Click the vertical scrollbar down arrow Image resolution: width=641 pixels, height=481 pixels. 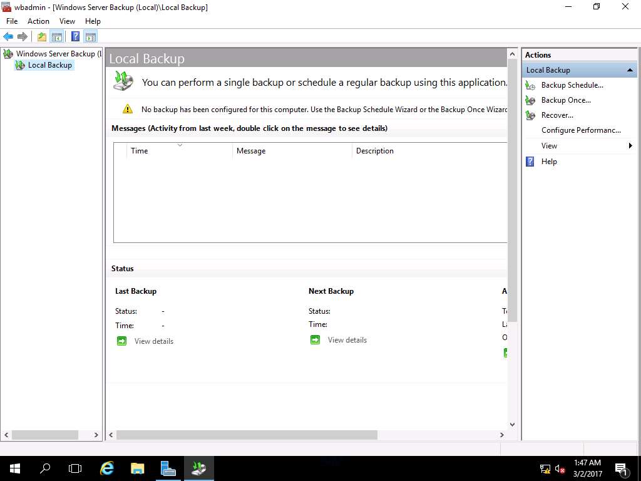[512, 425]
